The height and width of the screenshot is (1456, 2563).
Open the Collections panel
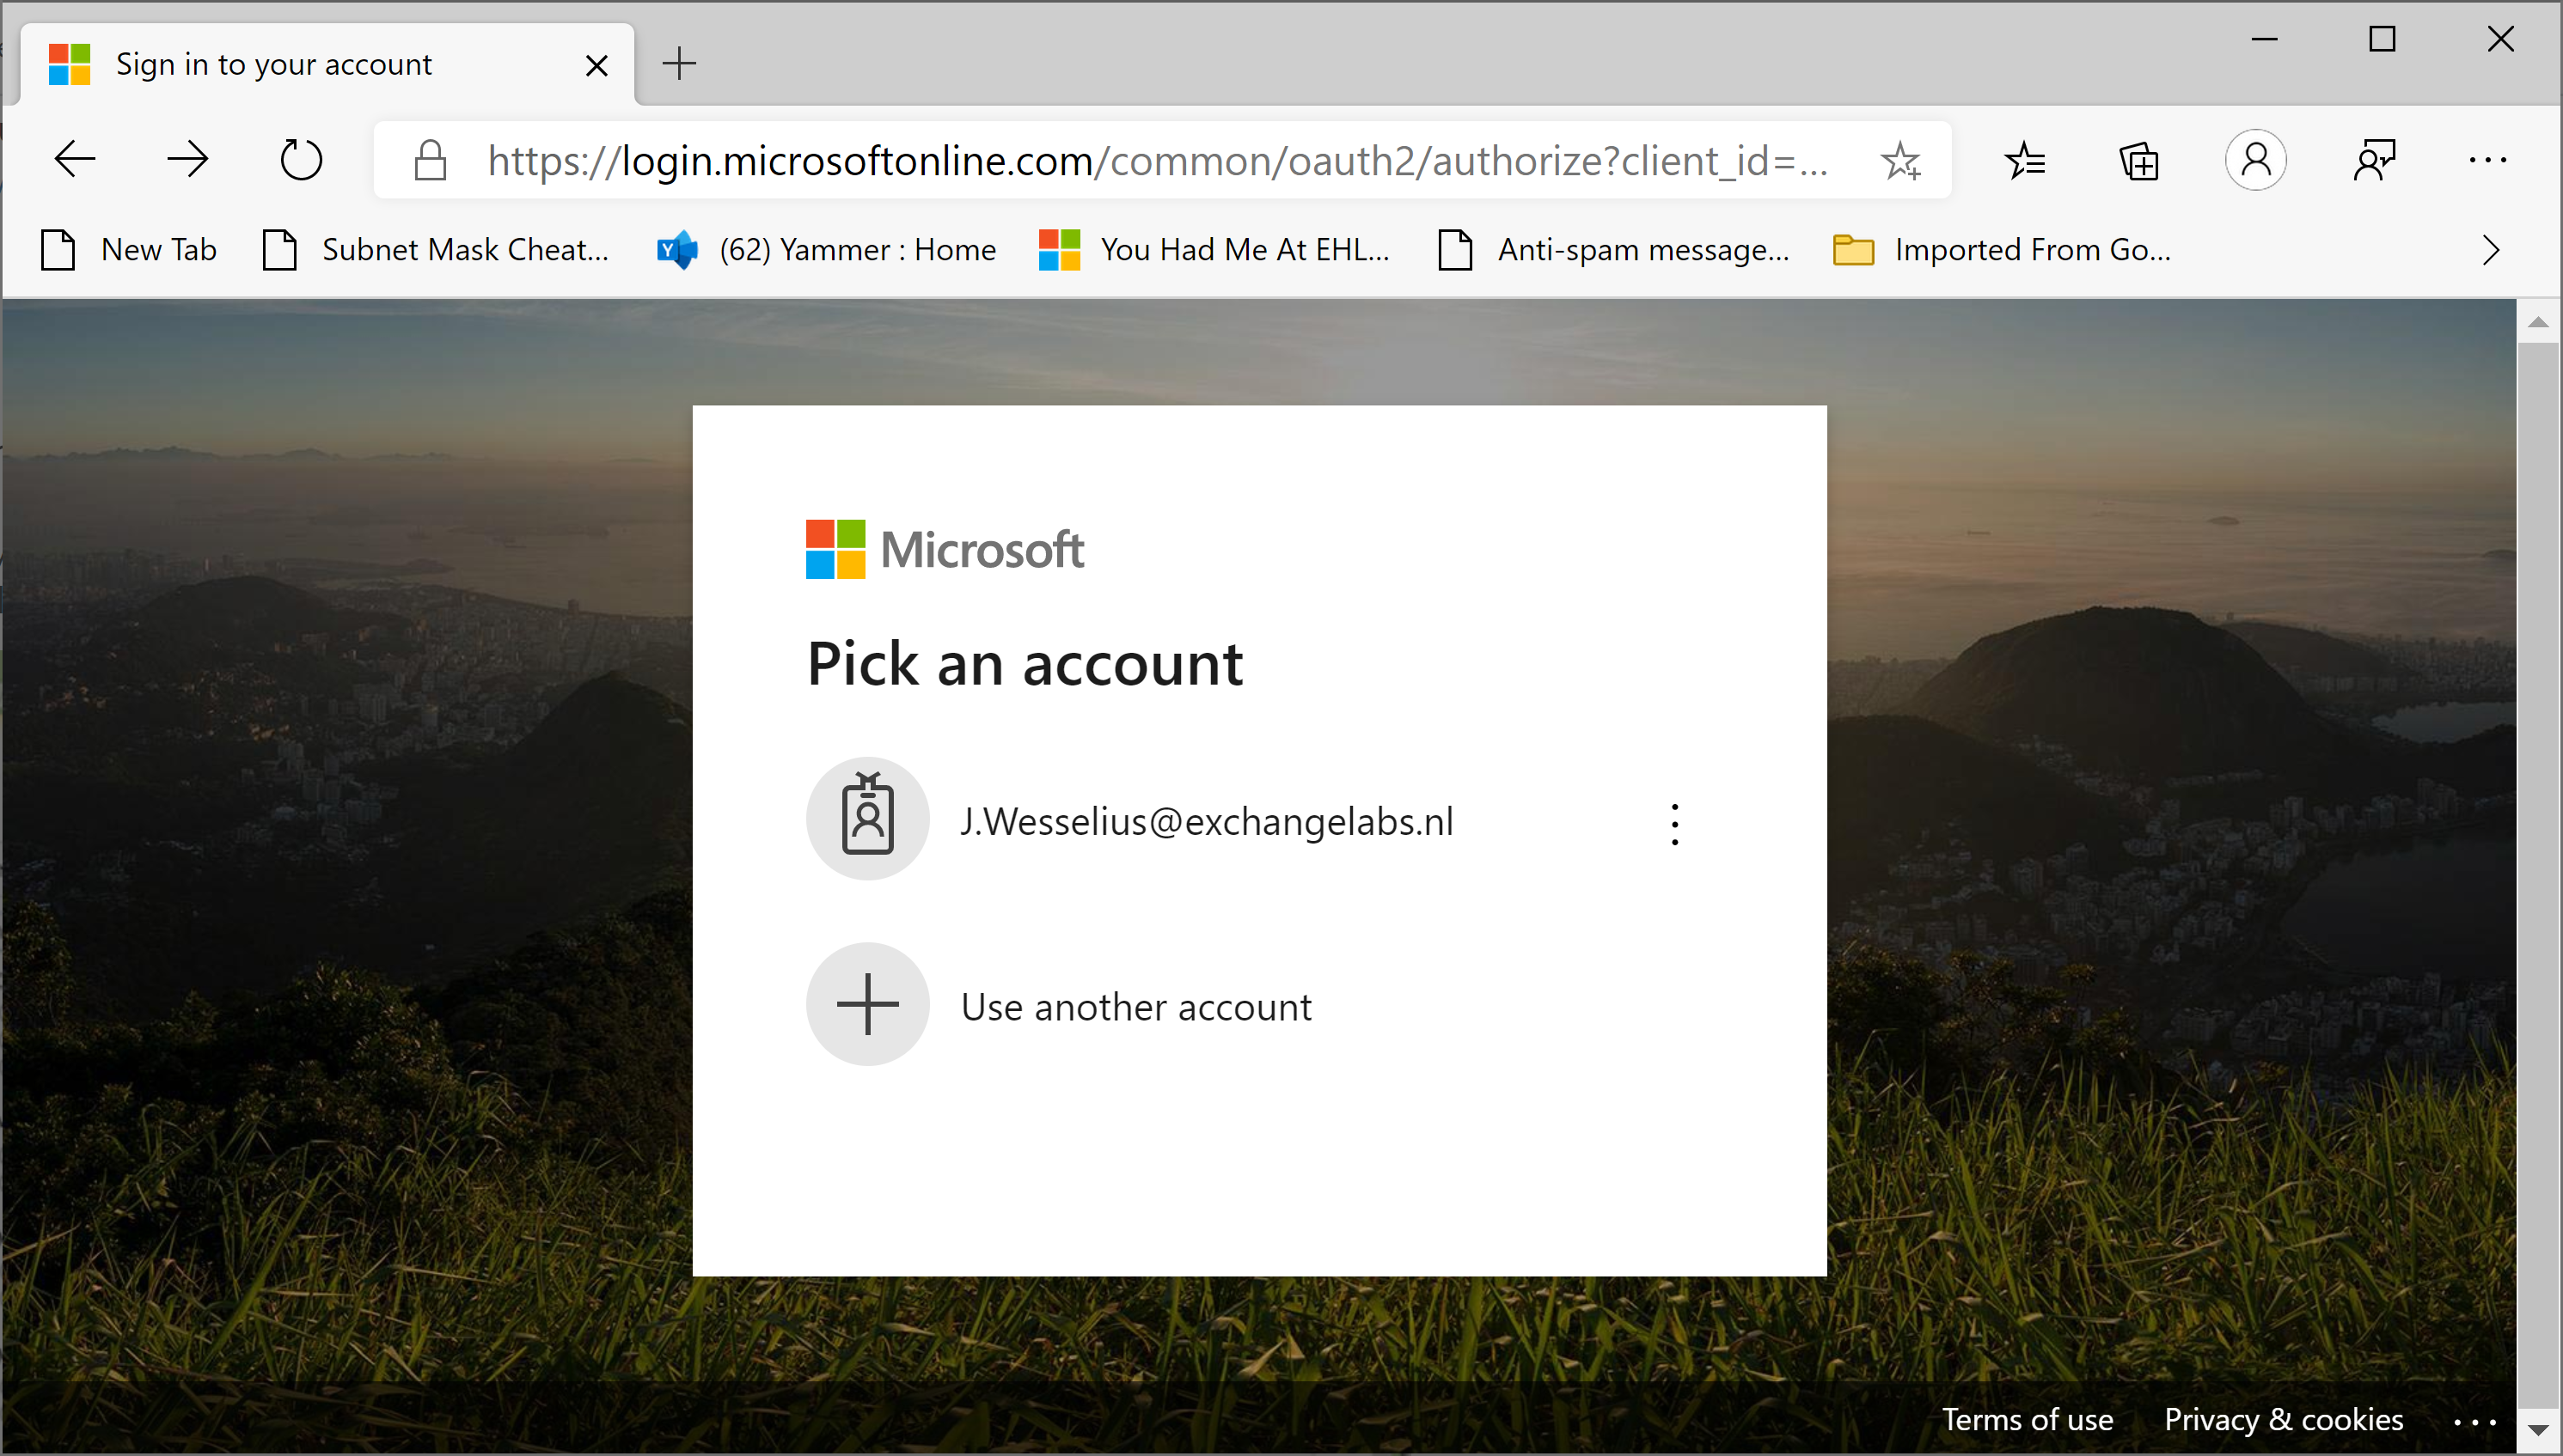(2138, 161)
